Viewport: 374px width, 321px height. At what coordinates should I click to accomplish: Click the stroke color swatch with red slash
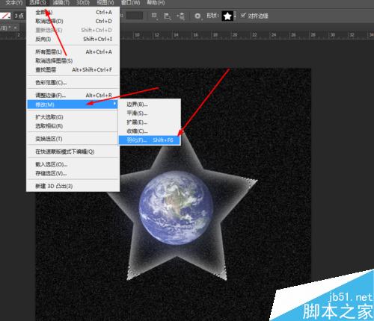[5, 16]
